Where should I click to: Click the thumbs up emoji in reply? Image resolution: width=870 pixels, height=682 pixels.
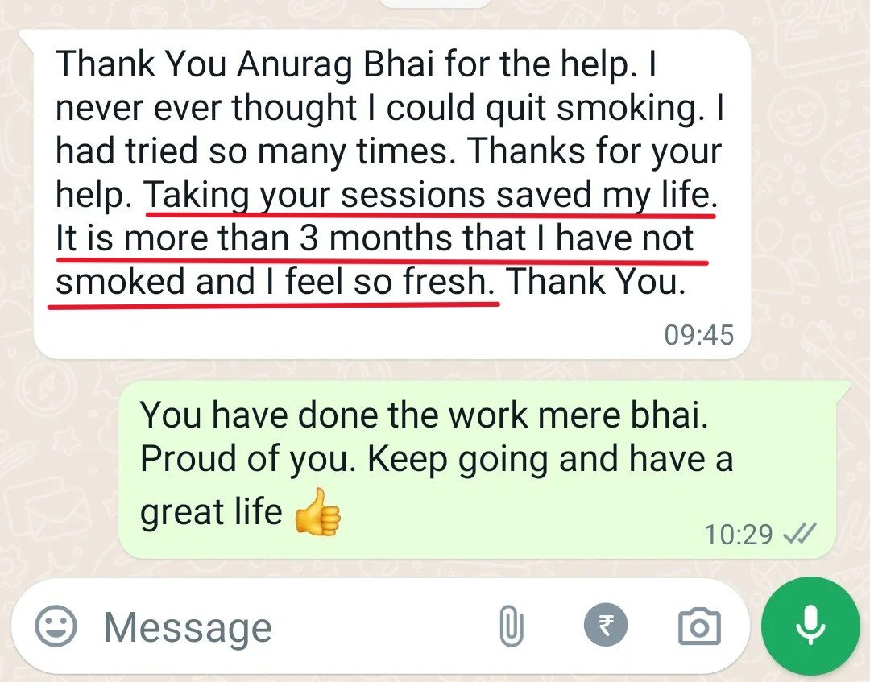click(317, 512)
